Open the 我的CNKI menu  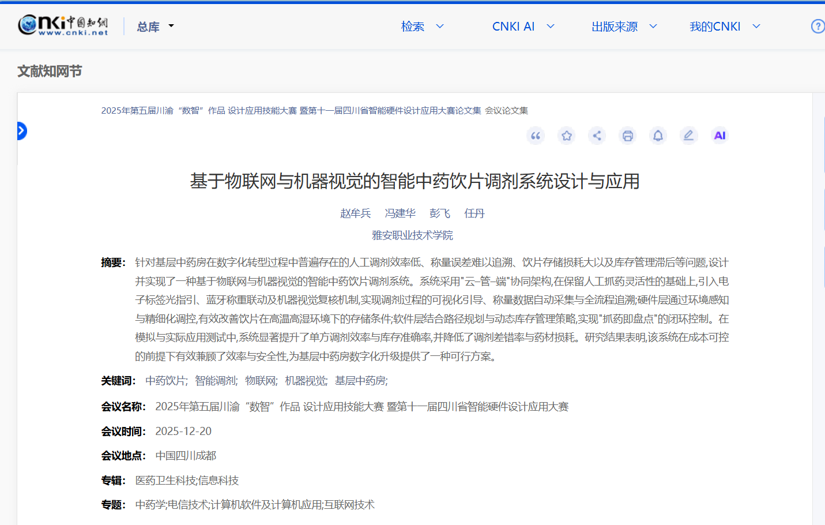pyautogui.click(x=715, y=27)
